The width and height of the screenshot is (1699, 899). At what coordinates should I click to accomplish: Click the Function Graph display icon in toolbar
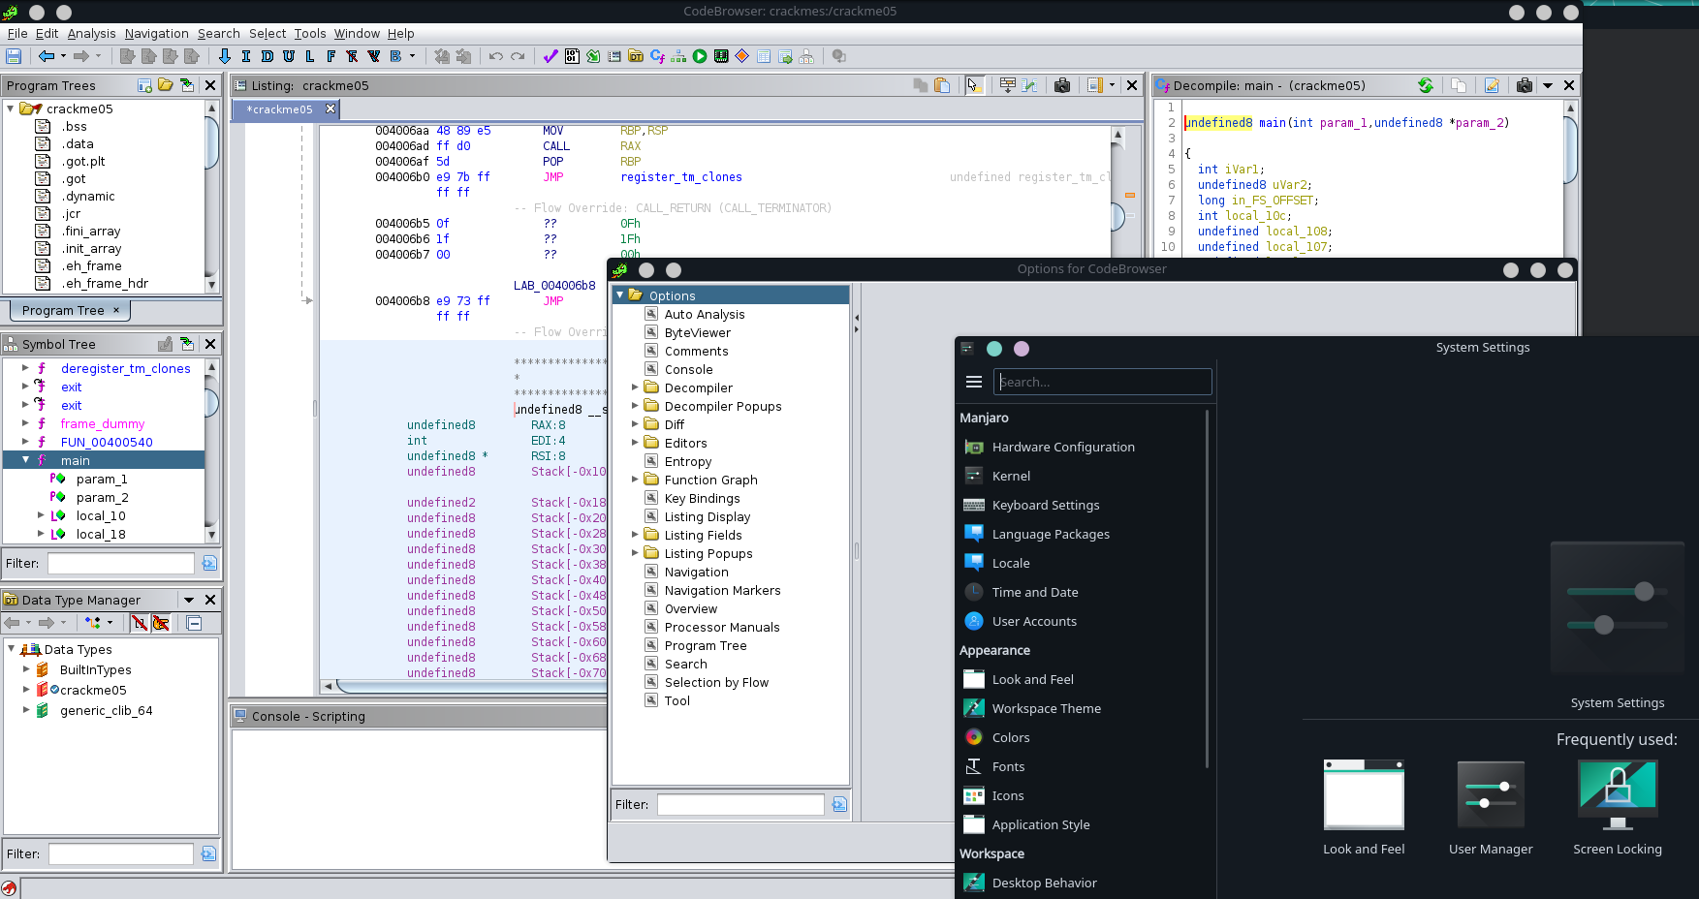pos(678,56)
